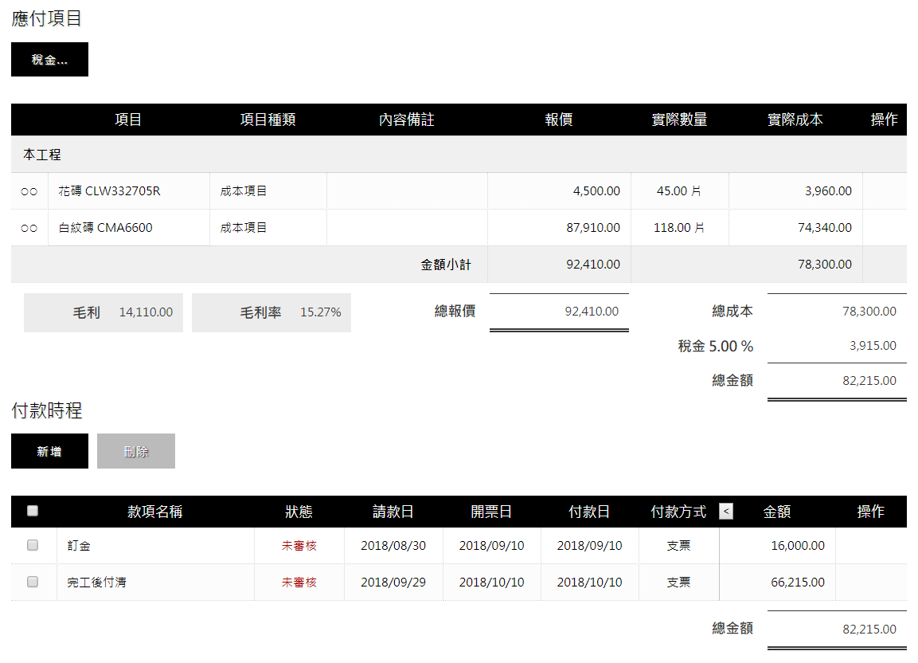Click the drag handle icon for 白紋磚 CMA6600

tap(29, 228)
